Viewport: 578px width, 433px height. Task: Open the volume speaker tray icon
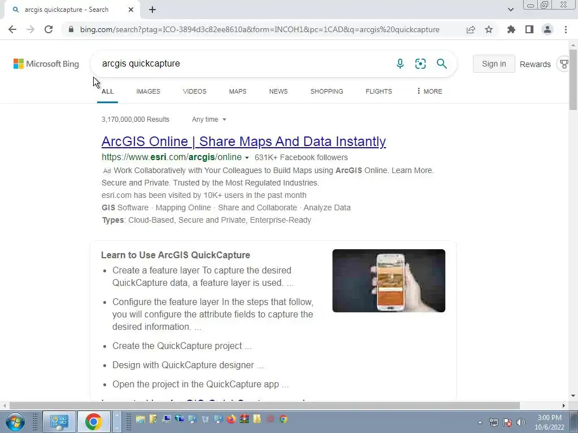(521, 422)
